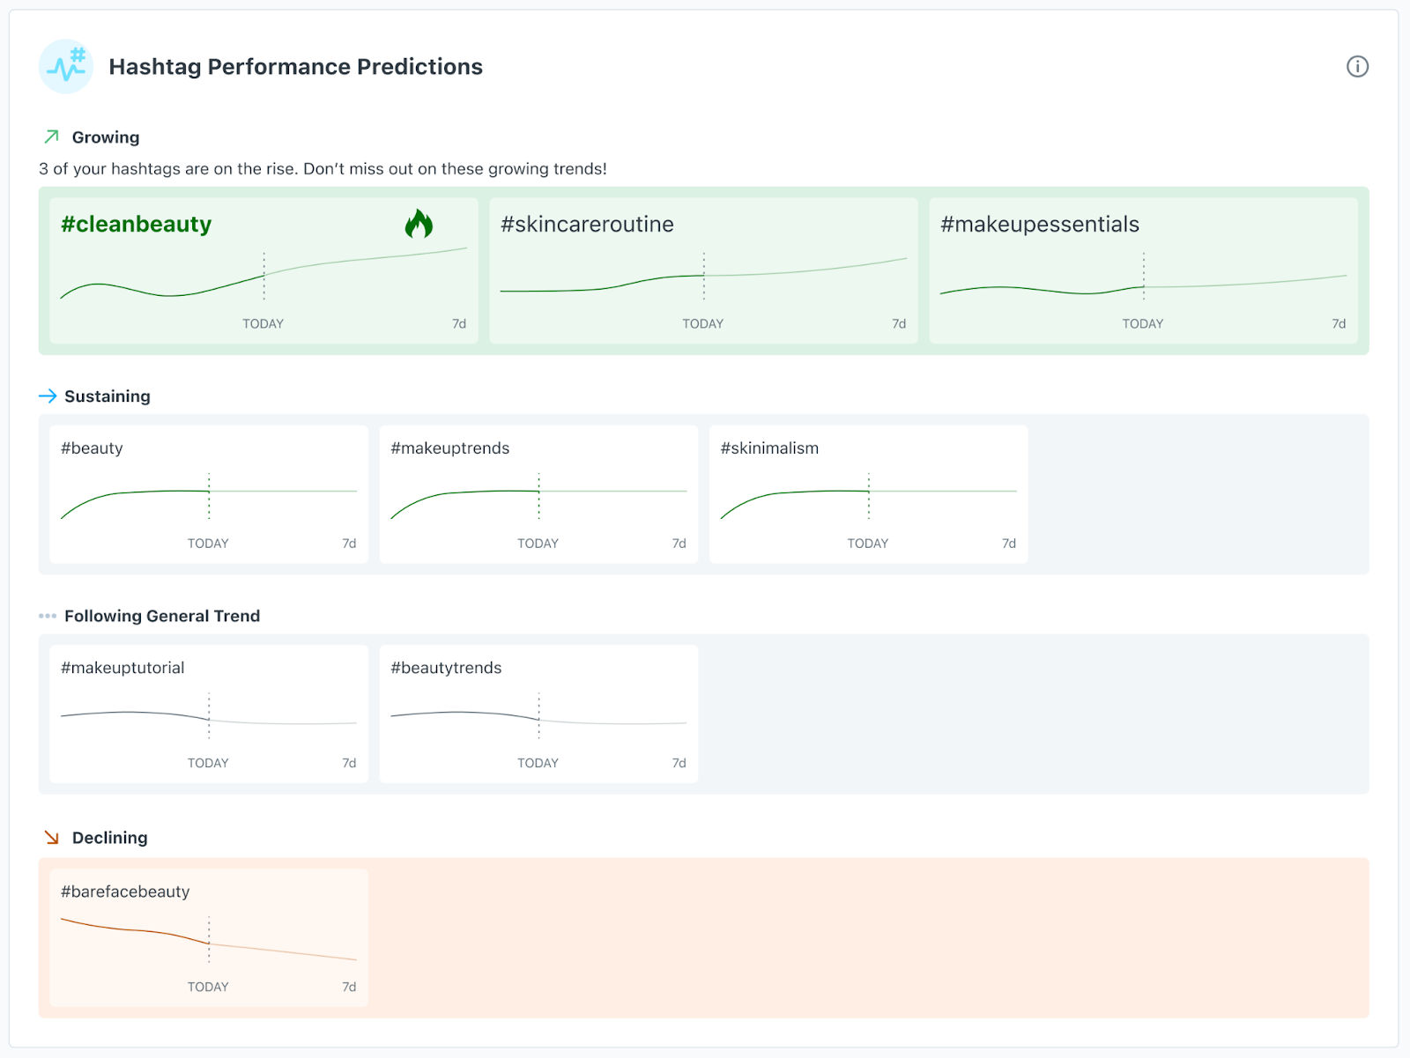Click TODAY label on #beauty card
Screen dimensions: 1410x1058
click(208, 544)
